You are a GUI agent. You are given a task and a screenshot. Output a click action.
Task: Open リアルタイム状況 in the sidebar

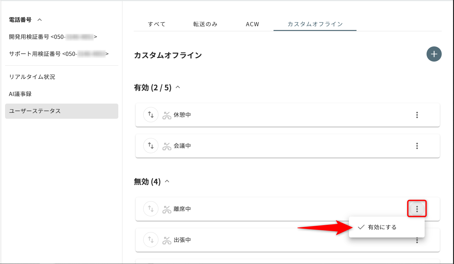coord(32,77)
